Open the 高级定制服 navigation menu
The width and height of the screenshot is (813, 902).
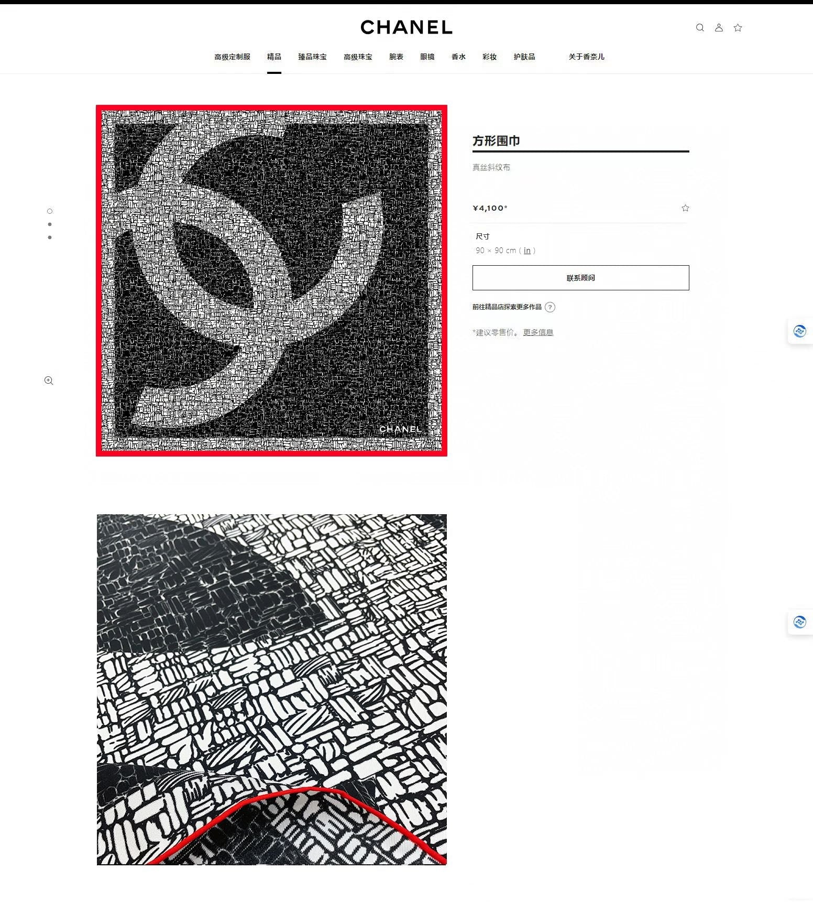click(232, 57)
